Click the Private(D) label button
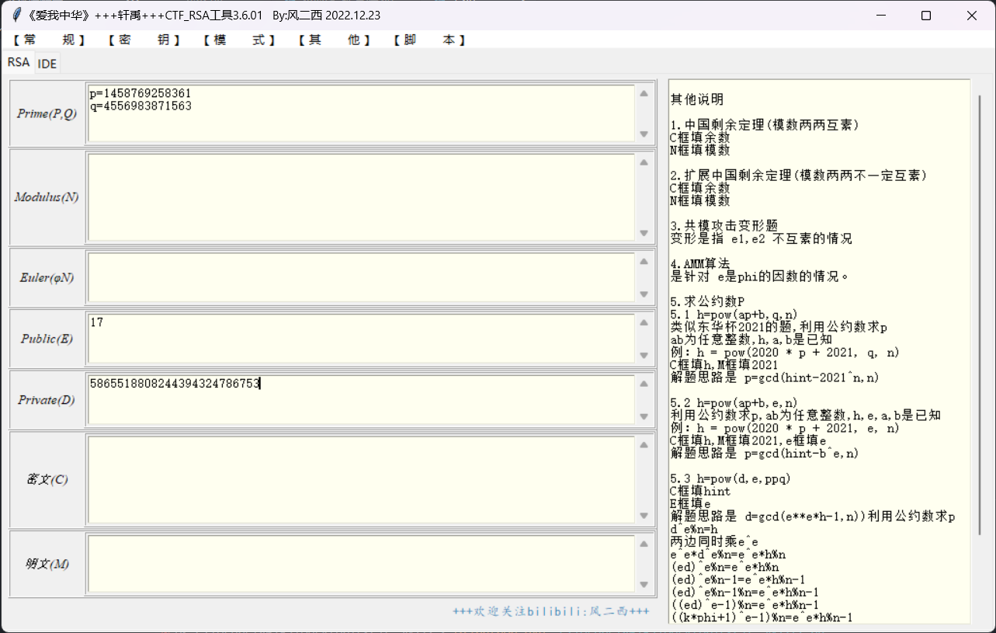The image size is (996, 633). (x=47, y=400)
